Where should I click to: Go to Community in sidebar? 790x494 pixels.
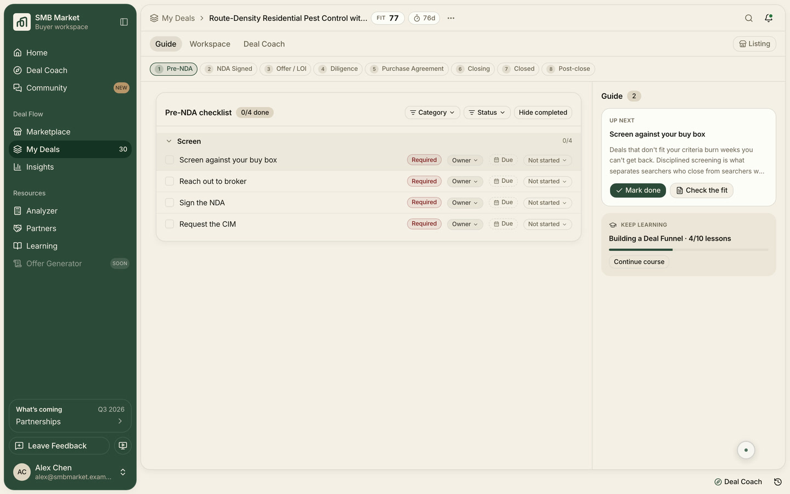pos(70,88)
